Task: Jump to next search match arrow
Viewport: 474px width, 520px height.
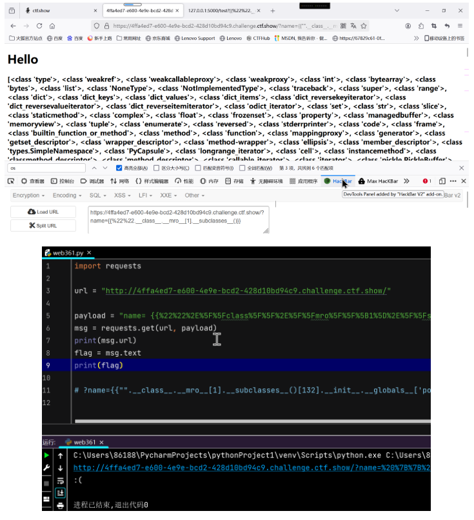Action: point(105,168)
